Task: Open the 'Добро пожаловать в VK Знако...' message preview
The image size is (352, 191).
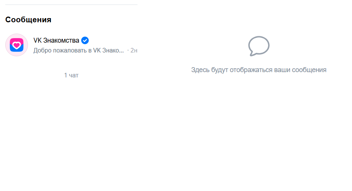Action: [79, 51]
